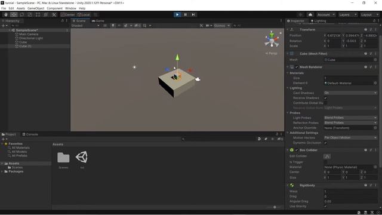Click Project search by label icon
The width and height of the screenshot is (382, 215).
coord(266,139)
